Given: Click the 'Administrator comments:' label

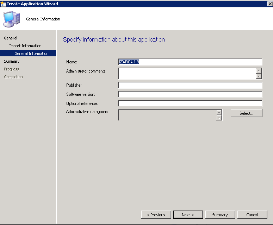Looking at the screenshot, I should pos(86,71).
